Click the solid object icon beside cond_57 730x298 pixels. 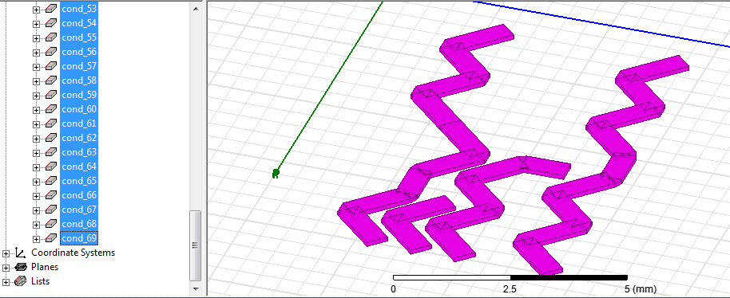click(51, 66)
